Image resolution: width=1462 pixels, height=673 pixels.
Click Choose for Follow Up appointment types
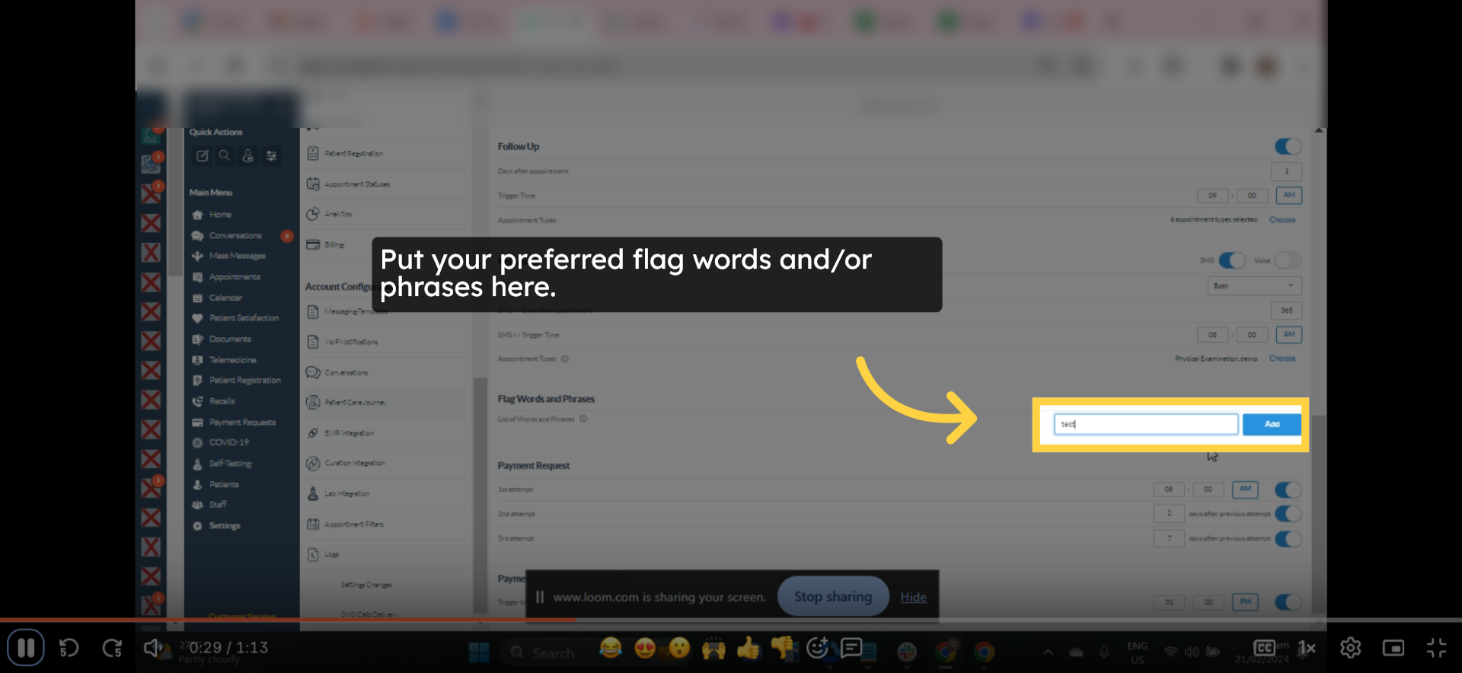point(1282,220)
